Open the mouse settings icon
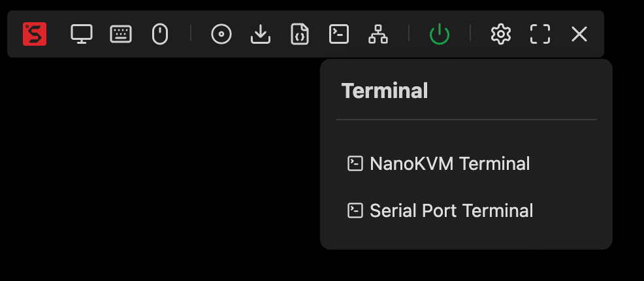 tap(160, 34)
